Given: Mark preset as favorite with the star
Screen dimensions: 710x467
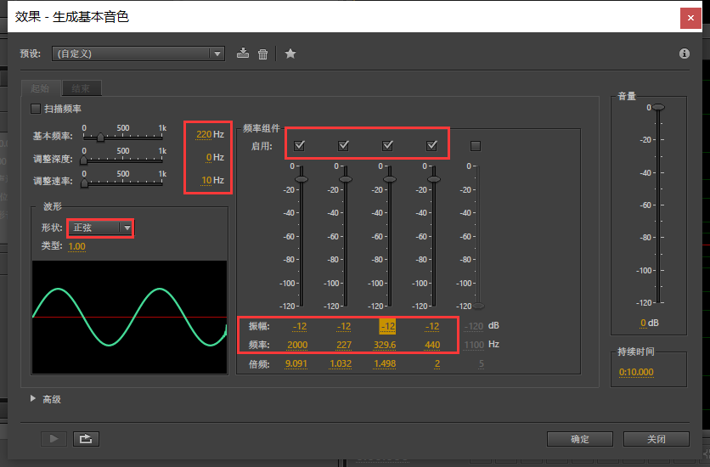Looking at the screenshot, I should [x=290, y=53].
